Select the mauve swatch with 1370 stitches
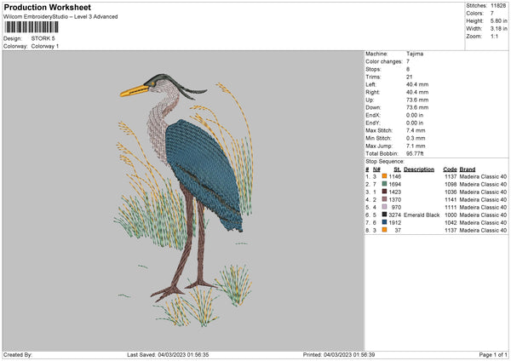Screen dimensions: 511x361 coord(386,199)
